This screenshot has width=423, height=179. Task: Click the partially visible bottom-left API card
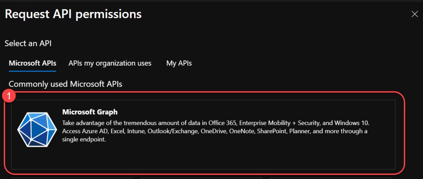pyautogui.click(x=71, y=178)
